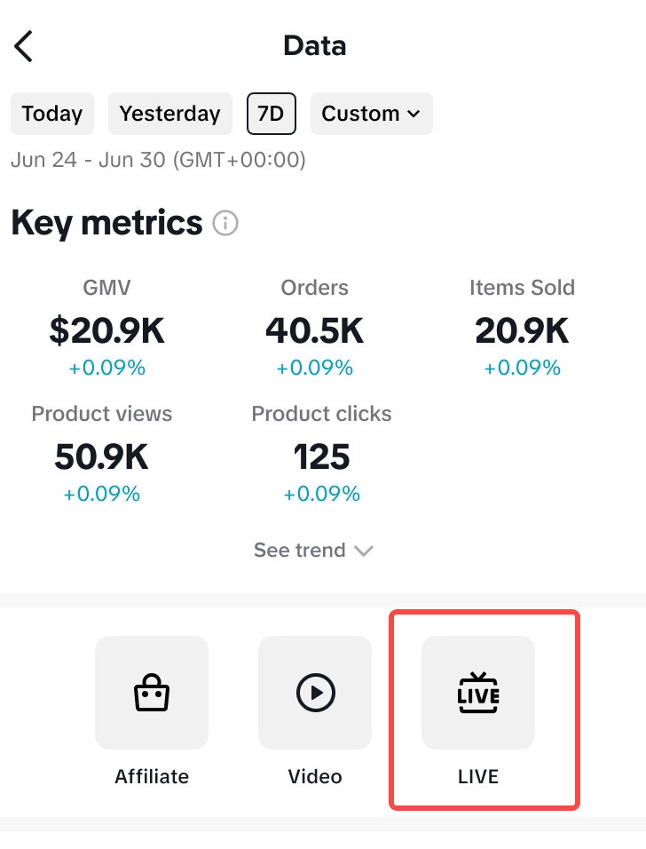
Task: Select the Items Sold 20.9K figure
Action: click(522, 330)
